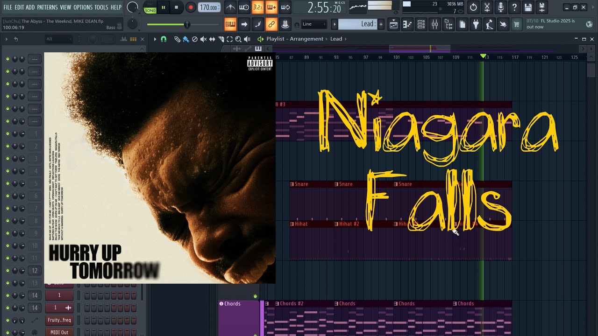Toggle the step editing mode icon
The width and height of the screenshot is (598, 336).
257,24
